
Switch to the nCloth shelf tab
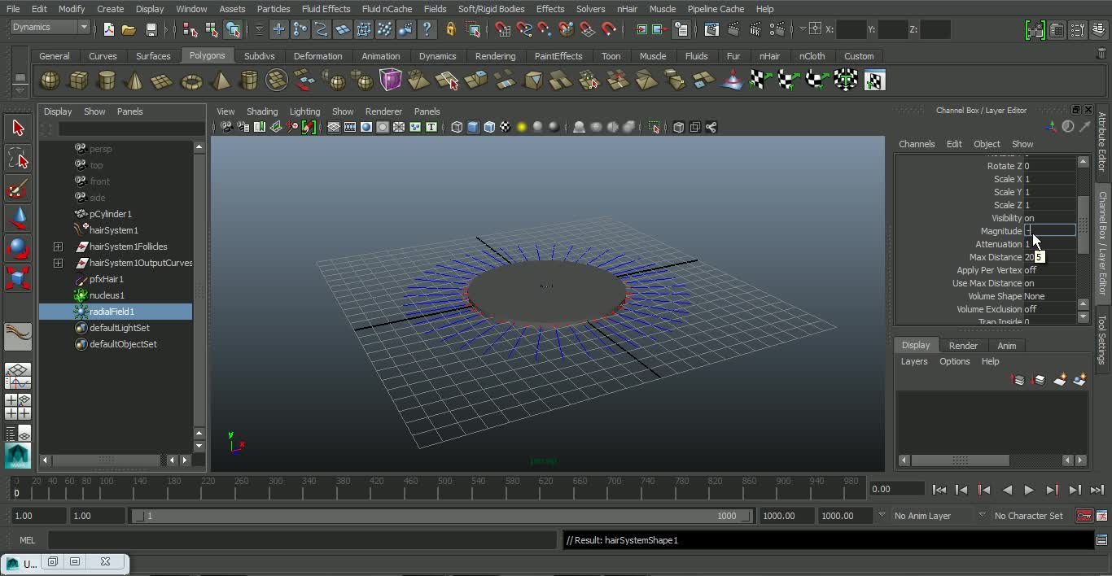(x=812, y=56)
